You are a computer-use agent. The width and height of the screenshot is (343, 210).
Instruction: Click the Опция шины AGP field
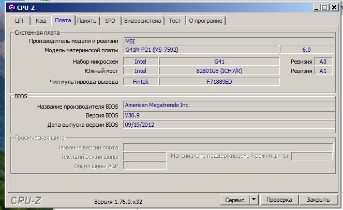144,166
